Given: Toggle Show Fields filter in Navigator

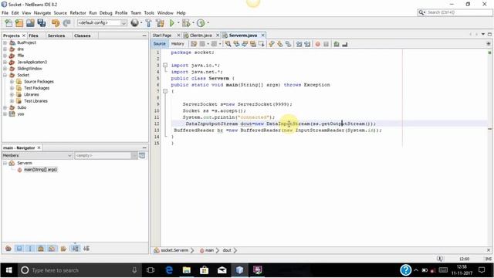Looking at the screenshot, I should click(19, 249).
